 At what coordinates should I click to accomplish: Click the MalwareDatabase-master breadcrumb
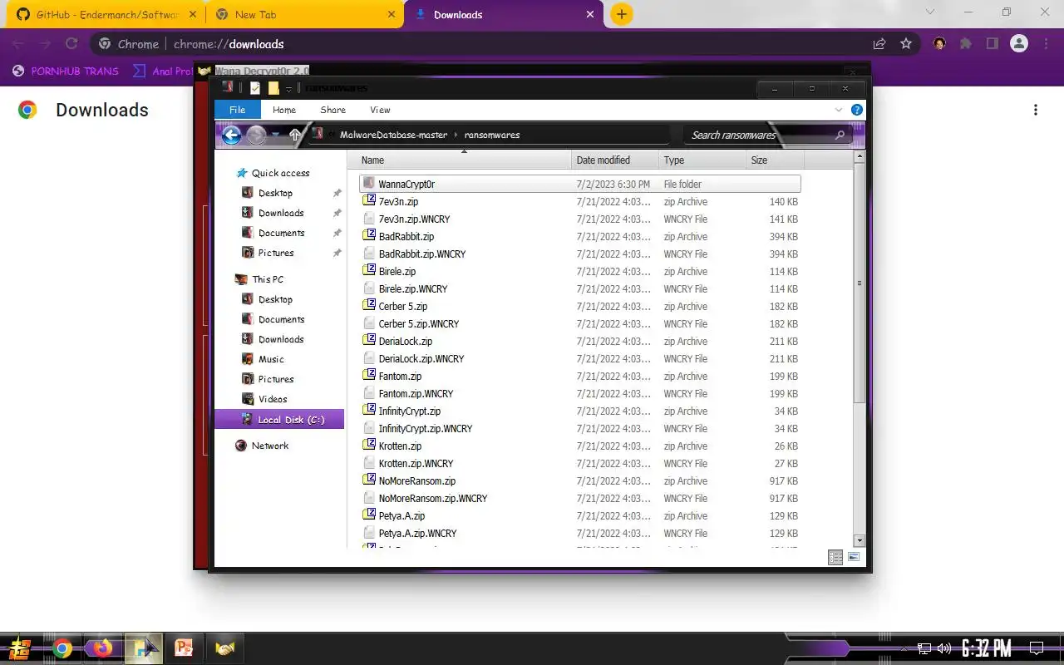coord(393,135)
